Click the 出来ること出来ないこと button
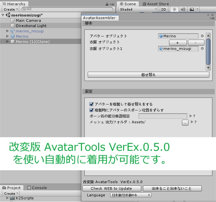Screen dimensions: 216x202 pos(172,188)
